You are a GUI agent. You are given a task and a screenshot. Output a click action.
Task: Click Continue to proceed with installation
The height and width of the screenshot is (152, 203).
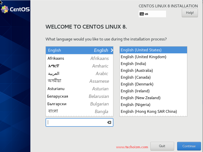click(189, 146)
